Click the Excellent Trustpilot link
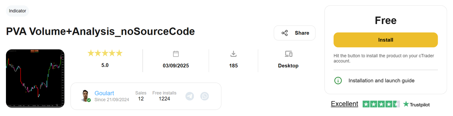Viewport: 453px width, 116px height. click(344, 104)
